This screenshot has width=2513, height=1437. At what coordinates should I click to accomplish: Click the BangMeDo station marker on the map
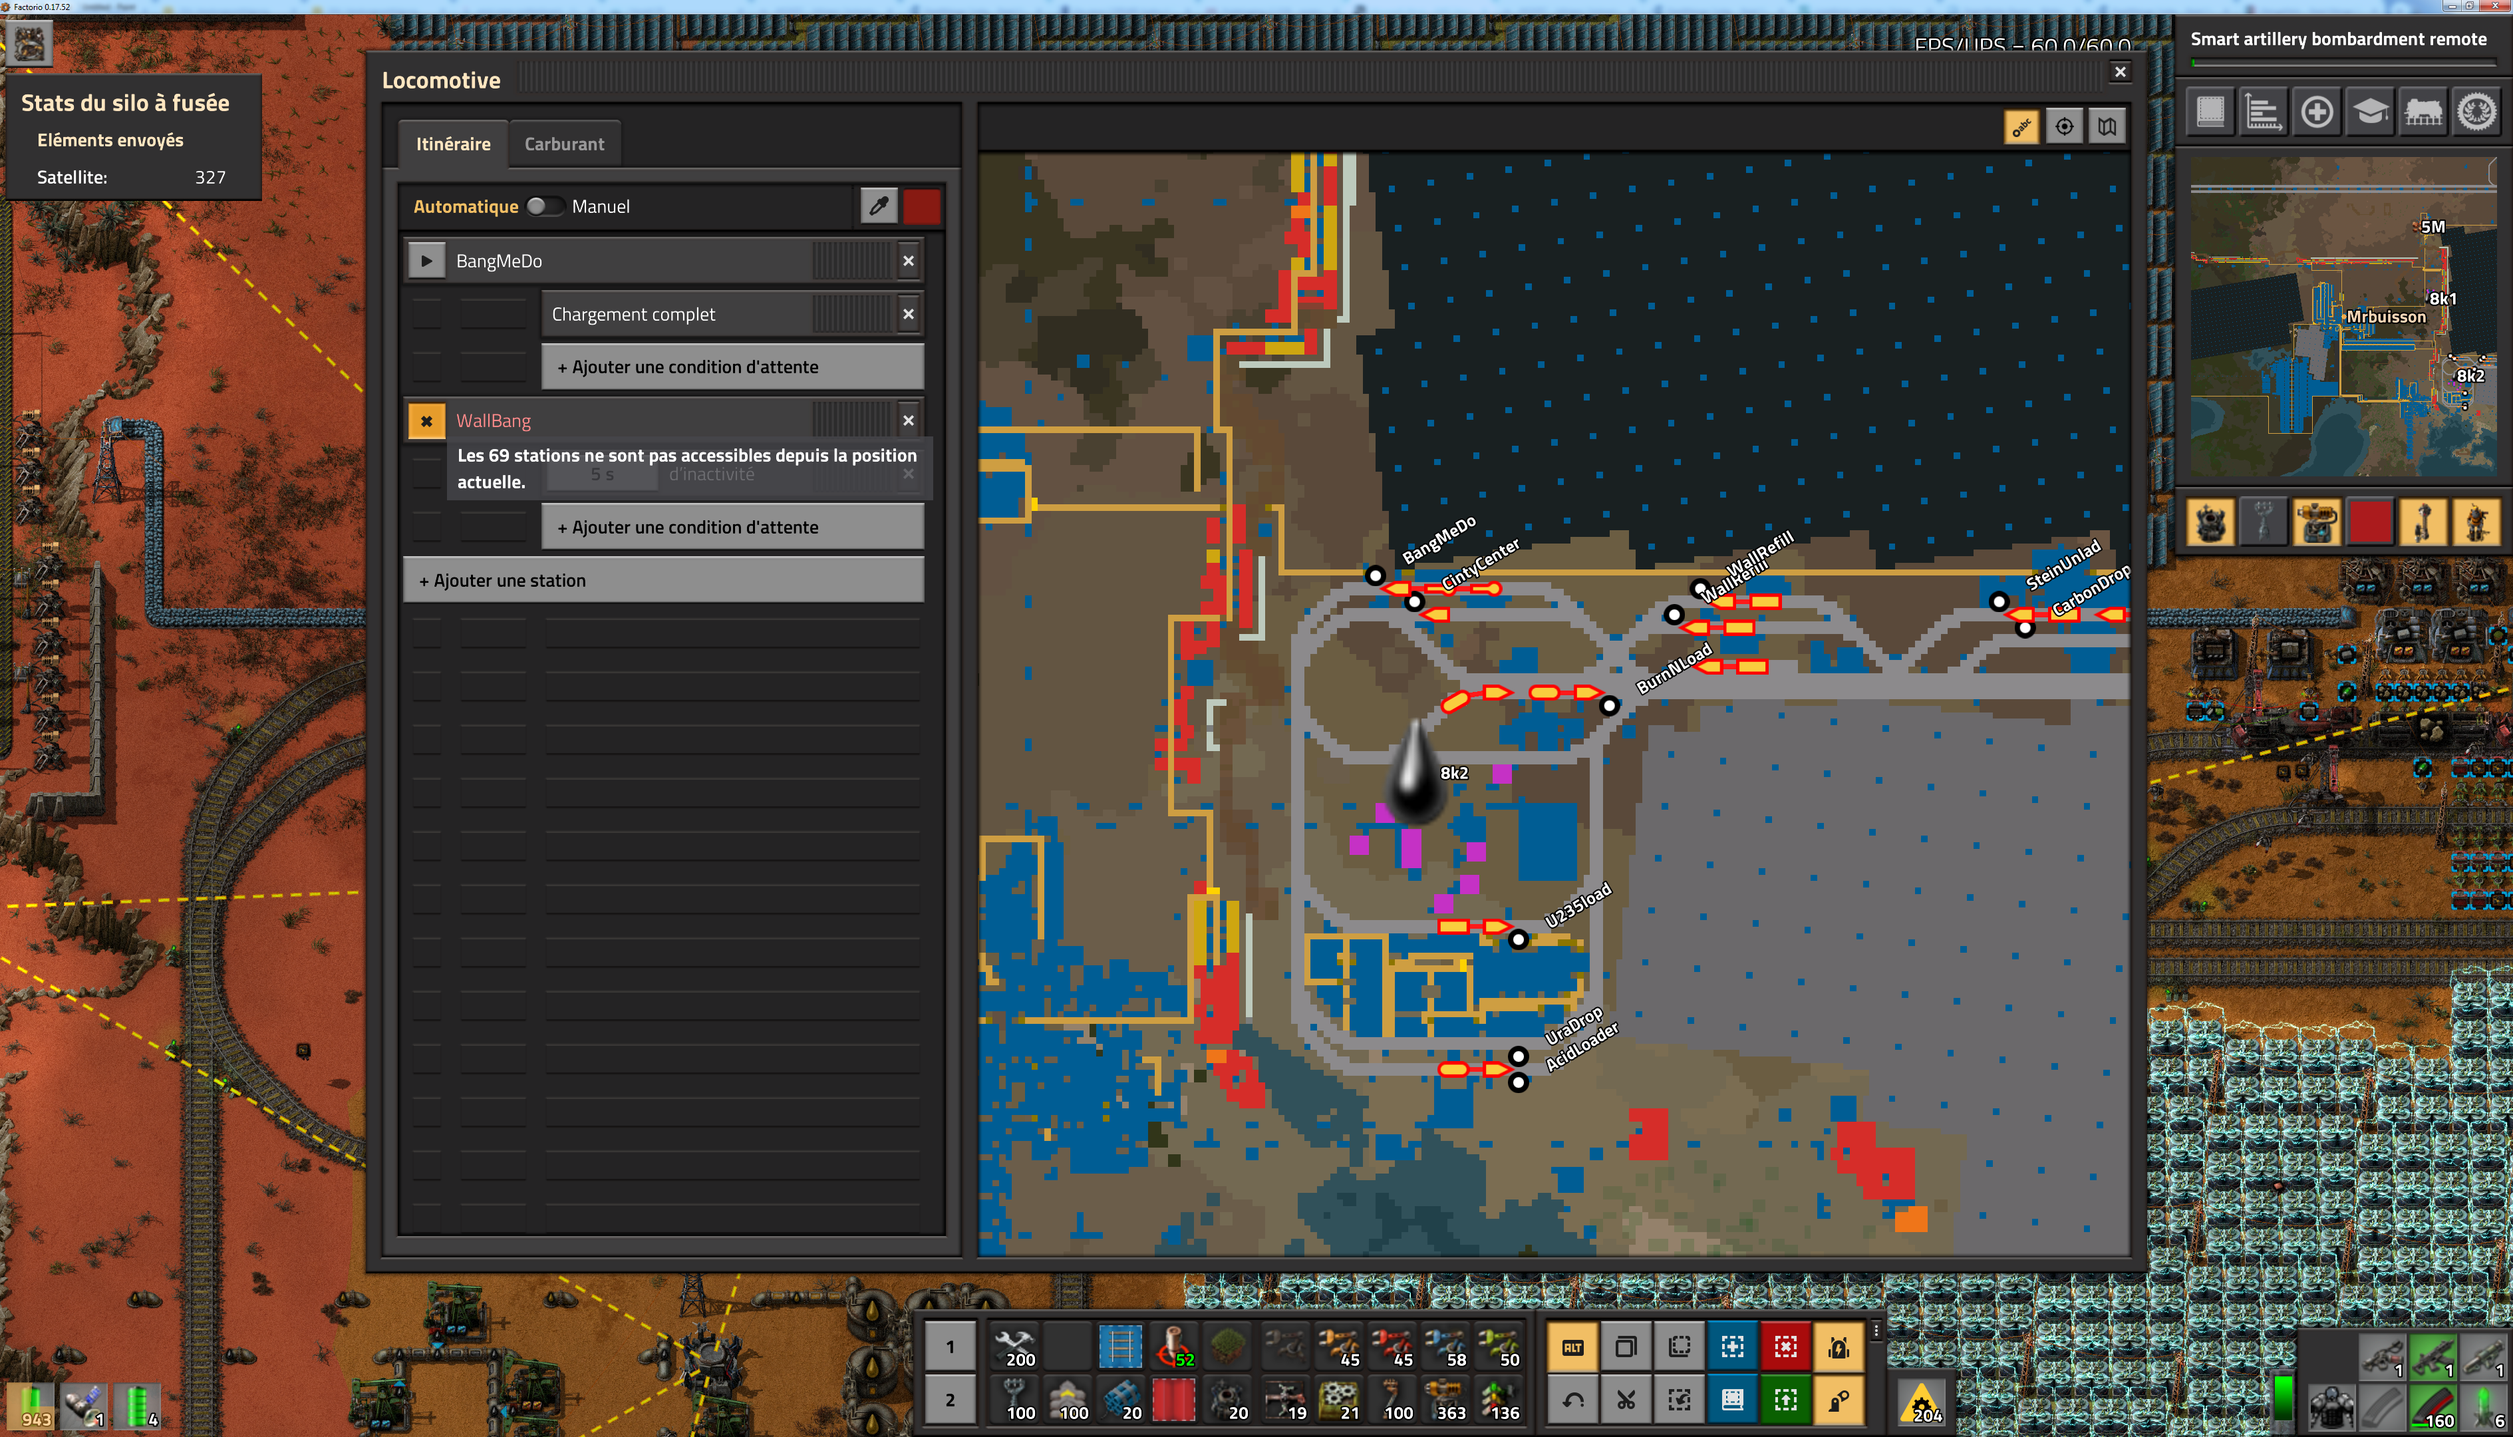coord(1374,575)
